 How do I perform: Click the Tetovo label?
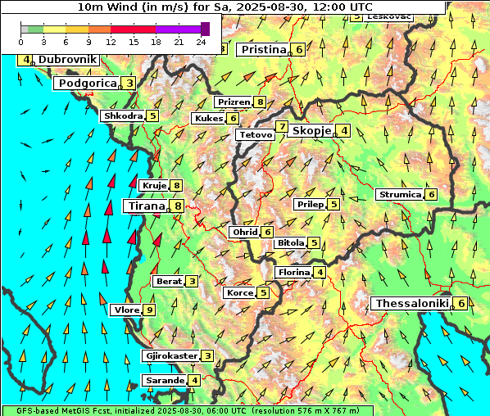point(256,135)
